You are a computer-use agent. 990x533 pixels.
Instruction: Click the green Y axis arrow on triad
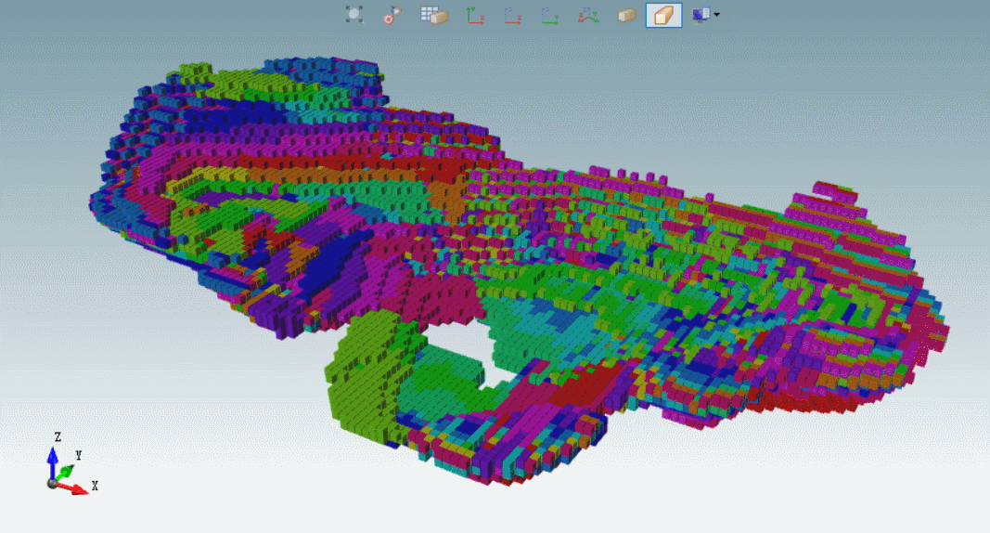click(67, 471)
